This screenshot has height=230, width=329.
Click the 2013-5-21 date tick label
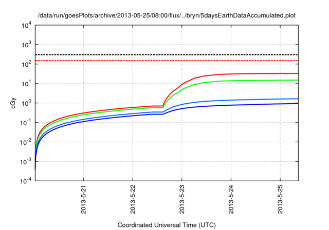[x=83, y=199]
